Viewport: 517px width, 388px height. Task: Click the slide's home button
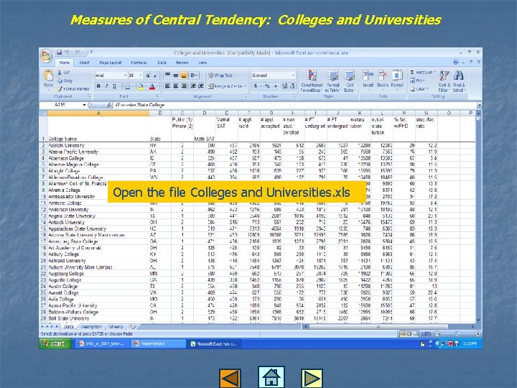click(271, 377)
